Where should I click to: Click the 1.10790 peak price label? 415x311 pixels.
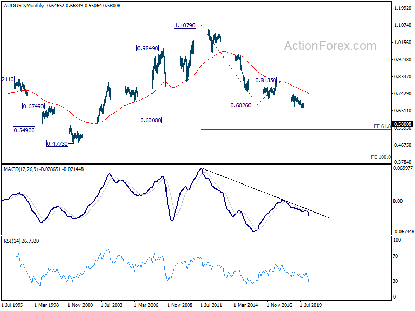[185, 25]
